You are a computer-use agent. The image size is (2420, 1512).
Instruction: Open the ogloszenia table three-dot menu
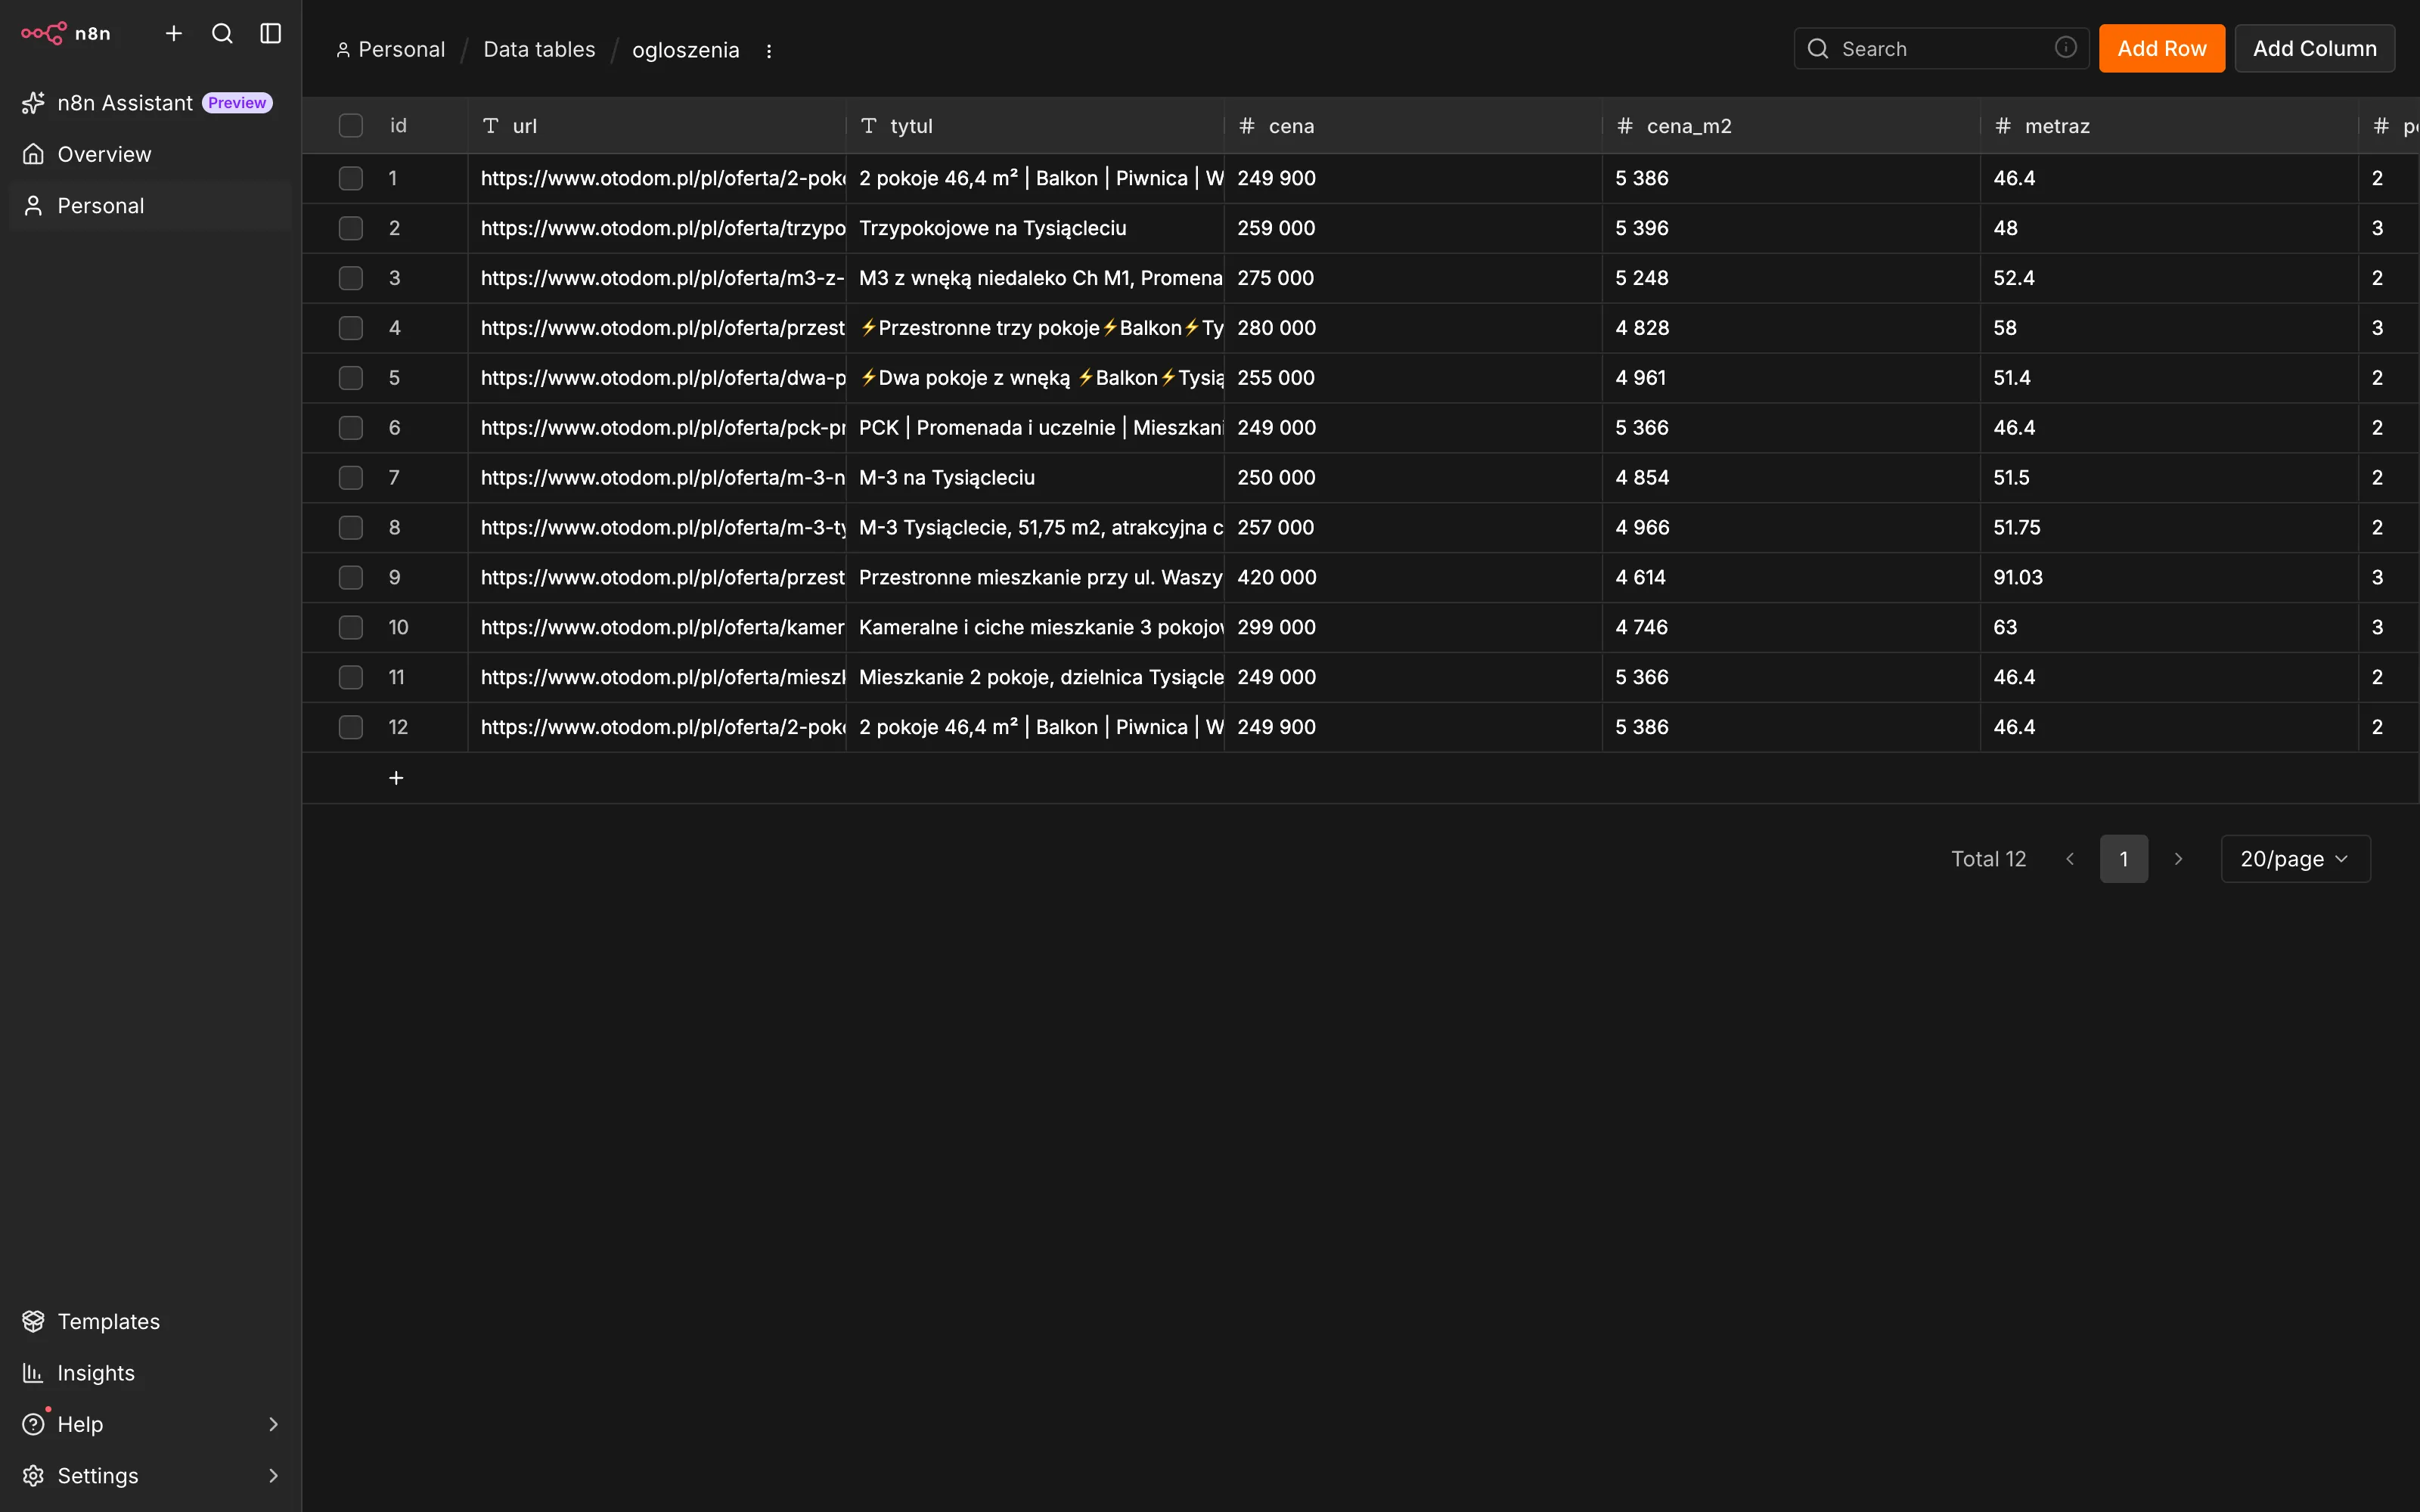pyautogui.click(x=769, y=51)
